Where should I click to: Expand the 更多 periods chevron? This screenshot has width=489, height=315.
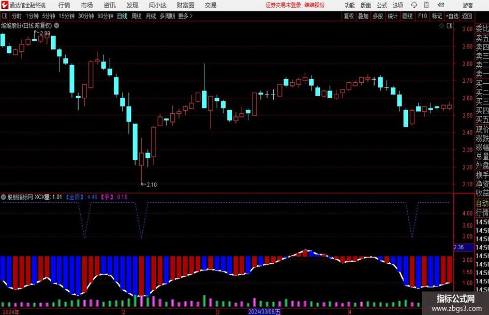(191, 16)
